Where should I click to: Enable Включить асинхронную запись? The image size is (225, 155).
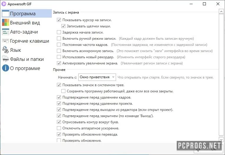[x=59, y=51]
